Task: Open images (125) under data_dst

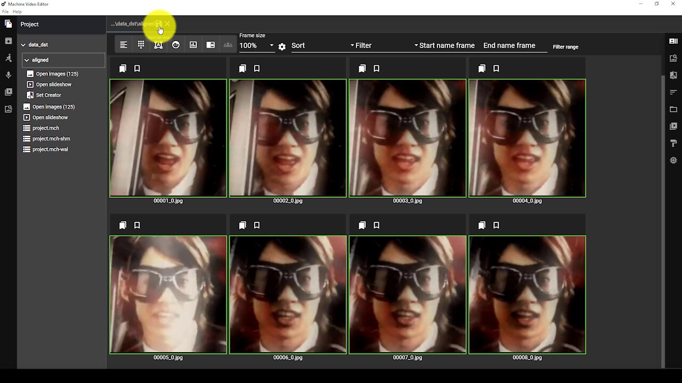Action: 53,107
